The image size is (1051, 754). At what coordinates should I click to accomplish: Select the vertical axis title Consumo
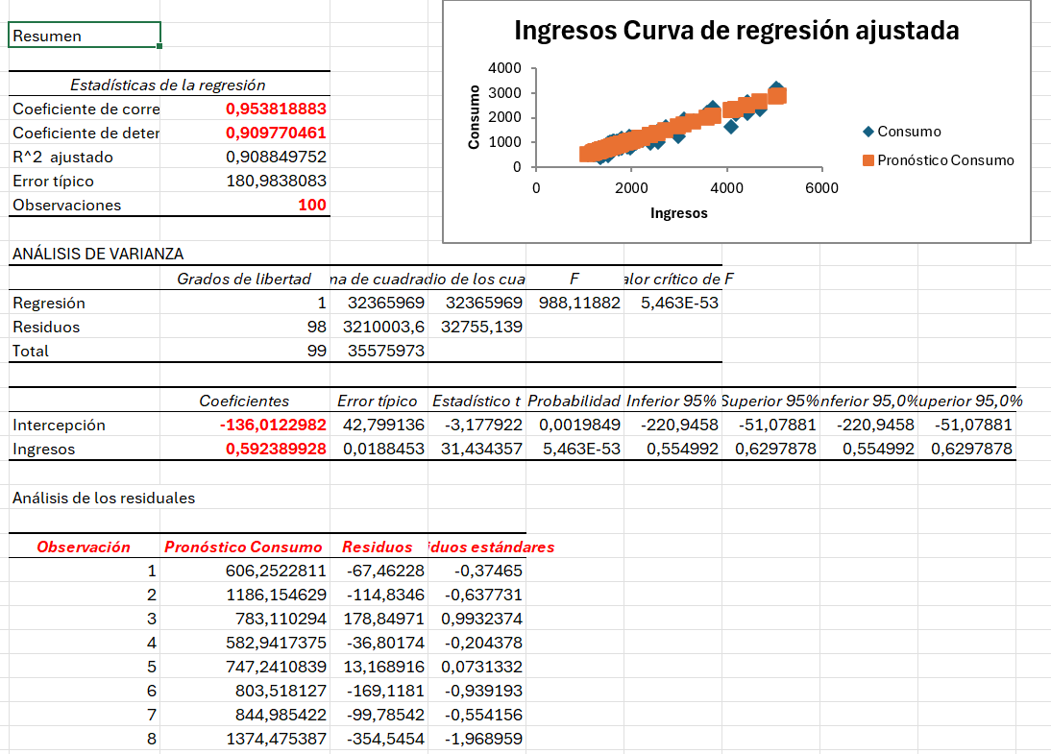(474, 117)
